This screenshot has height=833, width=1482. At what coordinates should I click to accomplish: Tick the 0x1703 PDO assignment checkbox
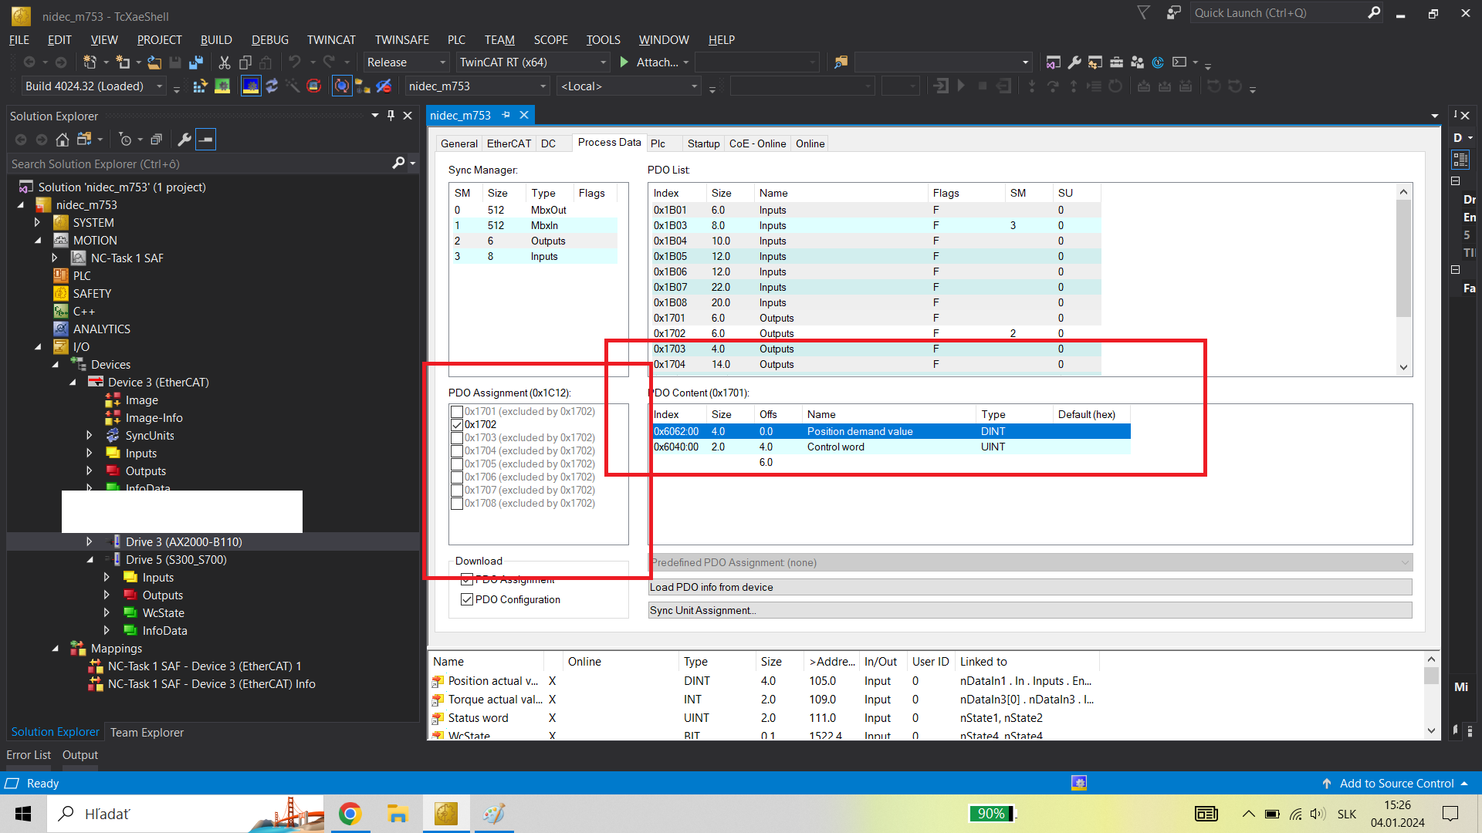457,438
